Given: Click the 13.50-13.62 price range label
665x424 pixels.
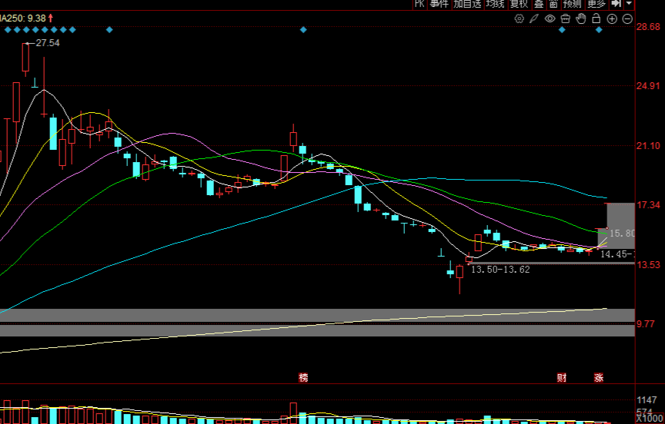Looking at the screenshot, I should [500, 270].
